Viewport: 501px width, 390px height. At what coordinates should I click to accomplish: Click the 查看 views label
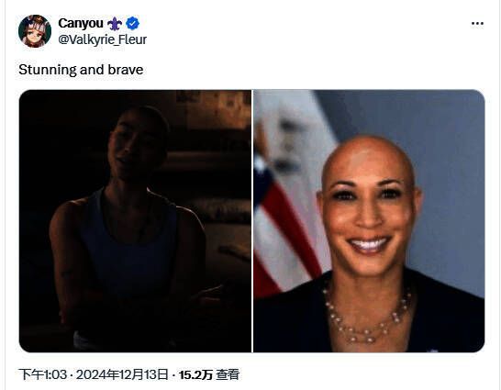pos(228,374)
